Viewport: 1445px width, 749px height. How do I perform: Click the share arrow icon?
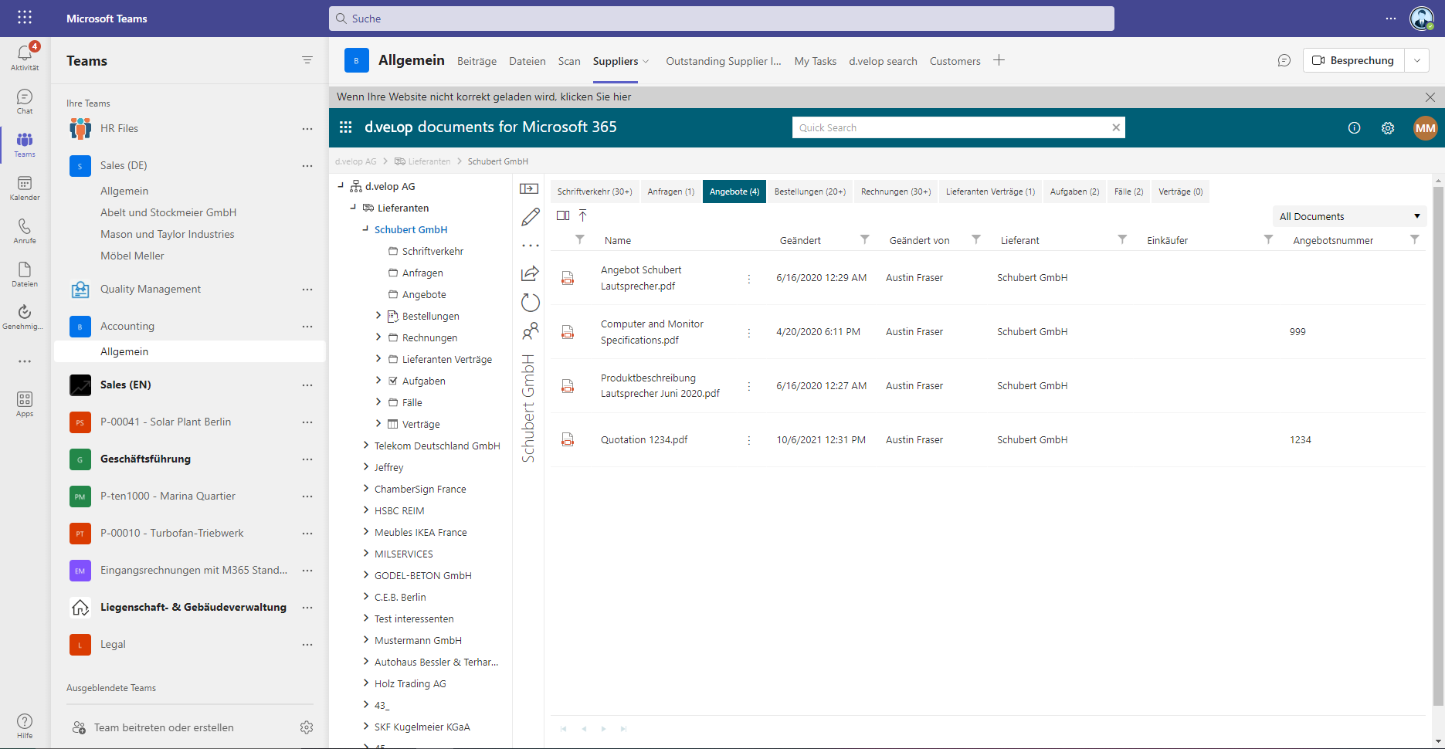point(531,273)
